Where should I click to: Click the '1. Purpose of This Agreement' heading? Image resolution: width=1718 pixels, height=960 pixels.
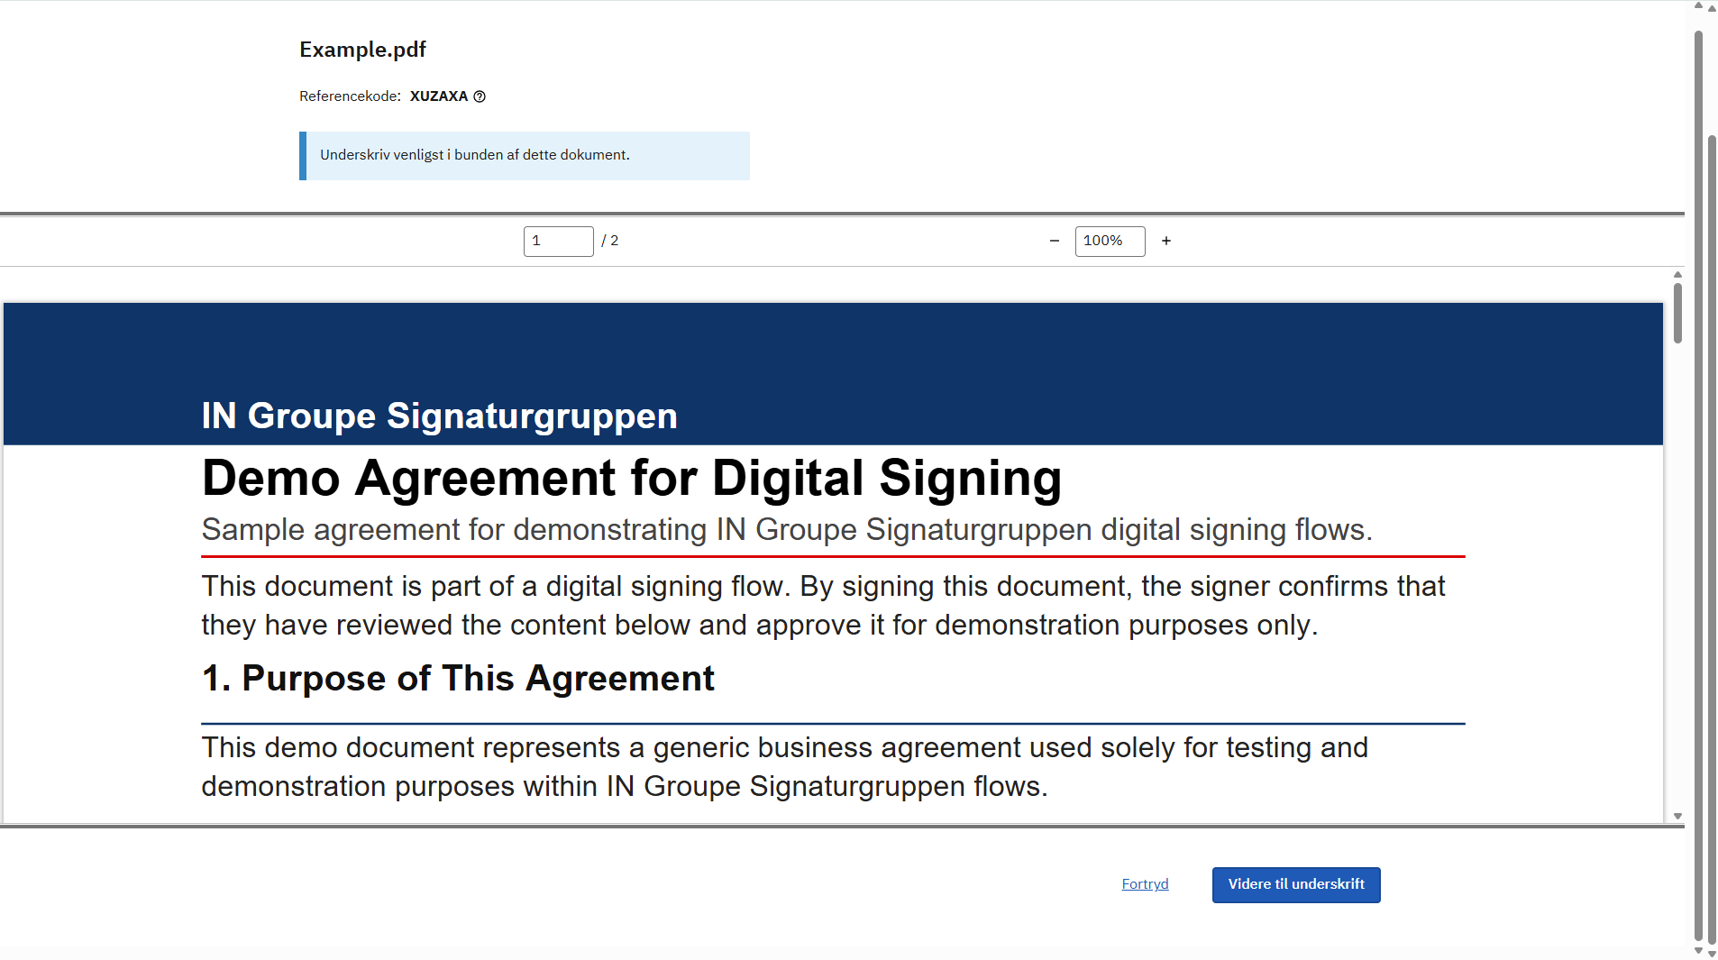[458, 678]
